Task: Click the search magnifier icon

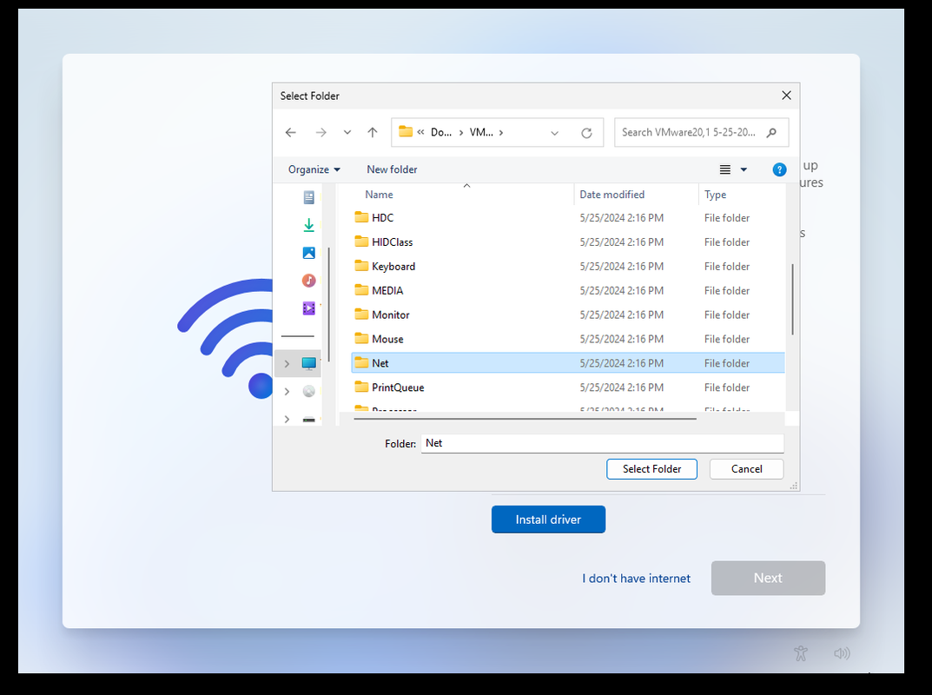Action: click(771, 133)
